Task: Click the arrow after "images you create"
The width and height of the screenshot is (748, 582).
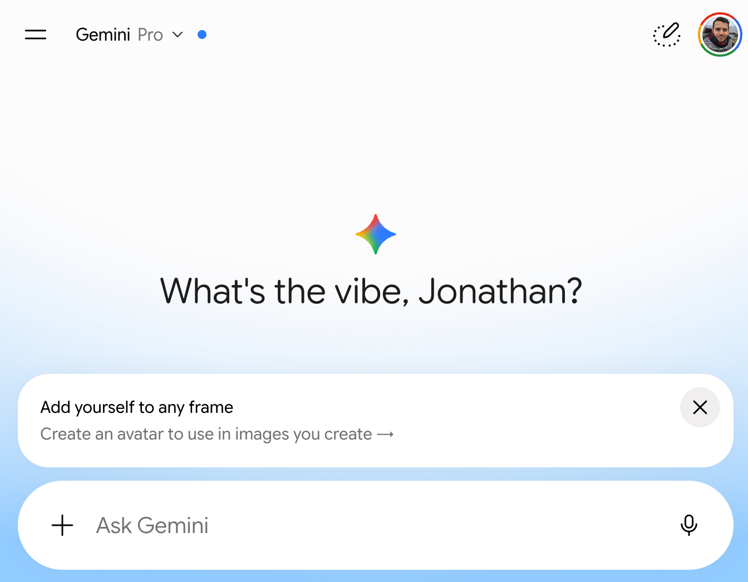Action: click(386, 434)
